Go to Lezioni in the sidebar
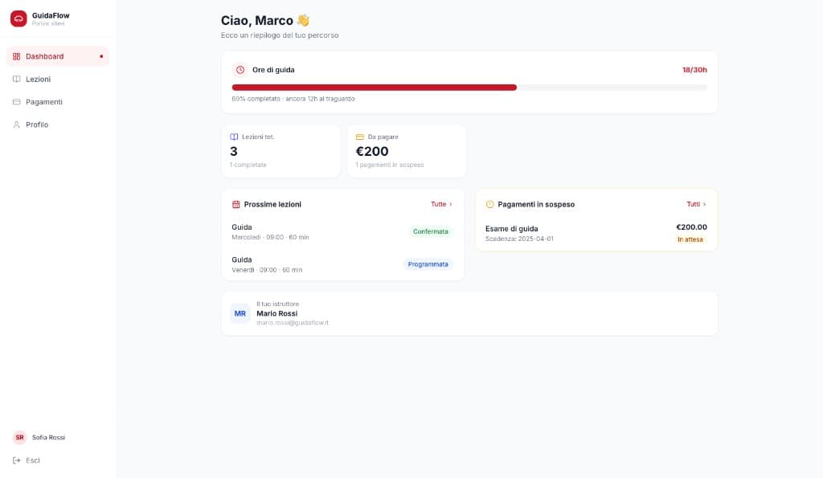 click(x=38, y=80)
